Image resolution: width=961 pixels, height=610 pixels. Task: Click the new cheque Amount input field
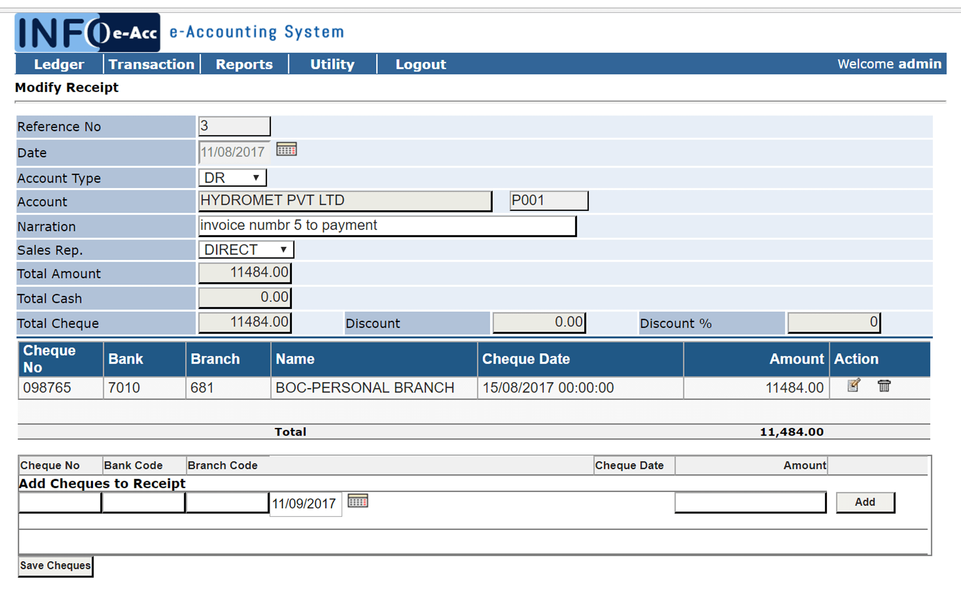pyautogui.click(x=750, y=502)
